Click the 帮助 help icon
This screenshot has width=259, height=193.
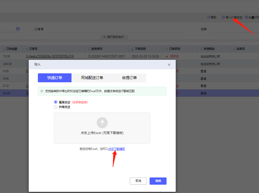tap(209, 17)
